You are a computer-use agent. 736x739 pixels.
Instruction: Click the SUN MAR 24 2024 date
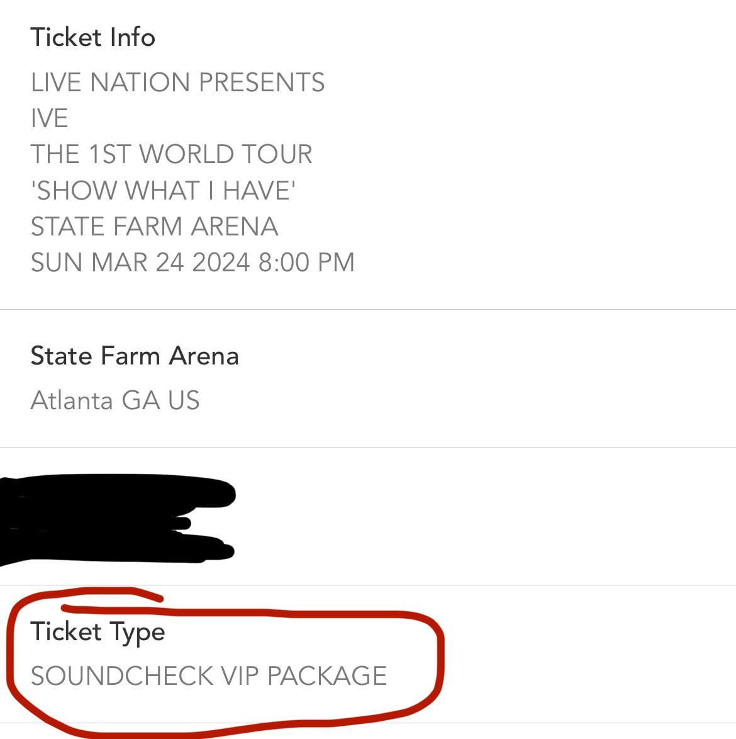click(x=140, y=262)
